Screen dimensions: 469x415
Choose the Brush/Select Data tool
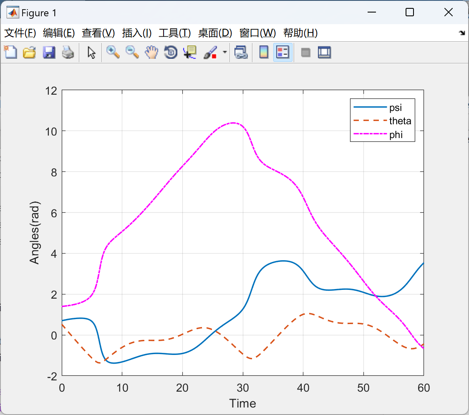(210, 52)
